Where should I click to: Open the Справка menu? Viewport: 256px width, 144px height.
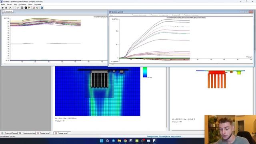pos(37,4)
